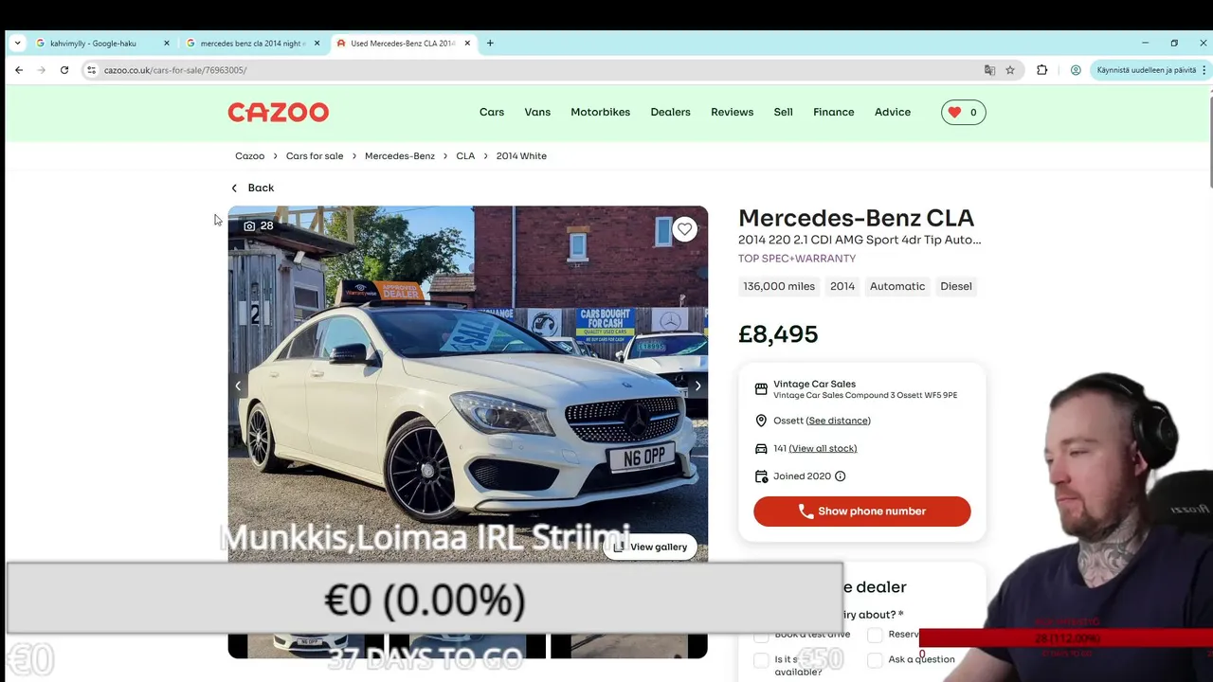Click the £8,495 price
The width and height of the screenshot is (1213, 682).
778,334
